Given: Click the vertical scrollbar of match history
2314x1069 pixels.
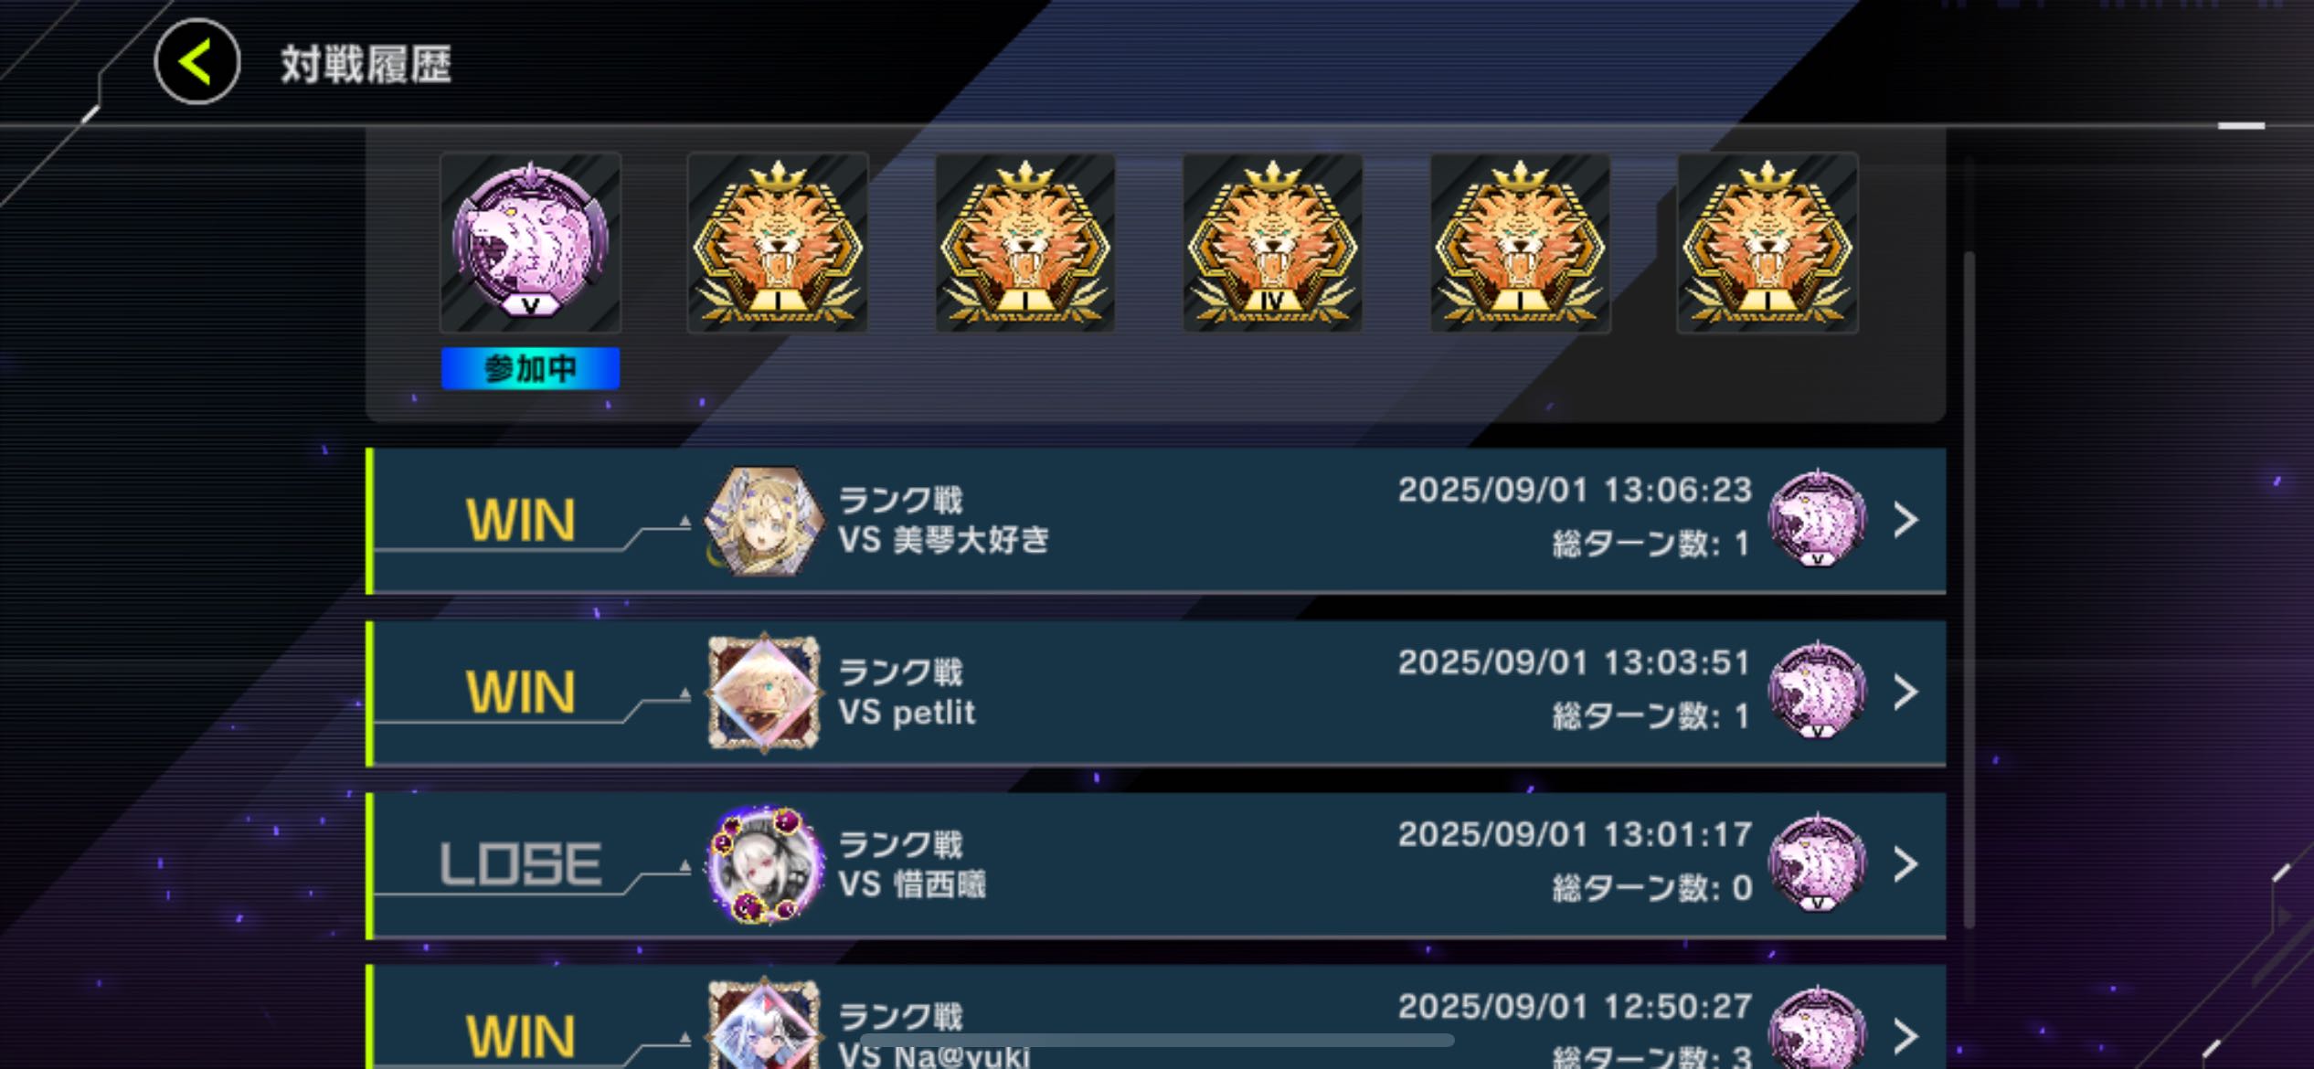Looking at the screenshot, I should [1969, 589].
